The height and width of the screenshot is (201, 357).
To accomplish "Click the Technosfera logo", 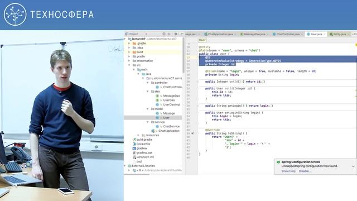I will click(x=49, y=15).
